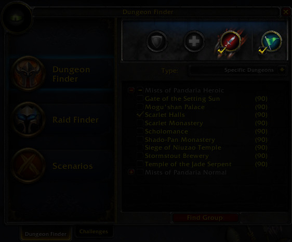The width and height of the screenshot is (292, 242).
Task: Expand Mists of Pandaria Normal list
Action: click(131, 172)
